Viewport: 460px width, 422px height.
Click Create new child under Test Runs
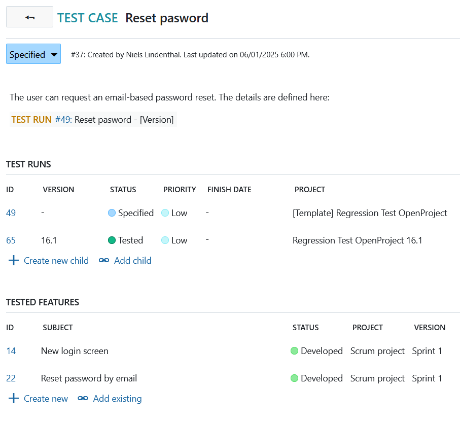[56, 260]
